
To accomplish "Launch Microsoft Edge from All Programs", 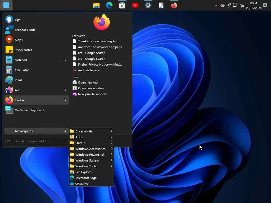I will click(91, 178).
